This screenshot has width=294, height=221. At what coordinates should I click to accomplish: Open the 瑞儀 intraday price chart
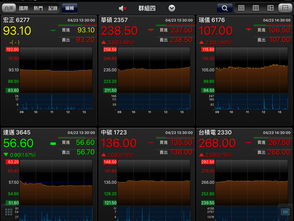pyautogui.click(x=251, y=70)
